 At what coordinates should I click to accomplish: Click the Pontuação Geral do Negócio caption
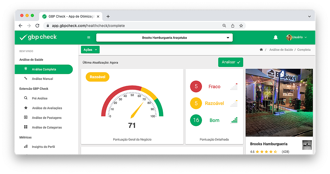coord(132,139)
